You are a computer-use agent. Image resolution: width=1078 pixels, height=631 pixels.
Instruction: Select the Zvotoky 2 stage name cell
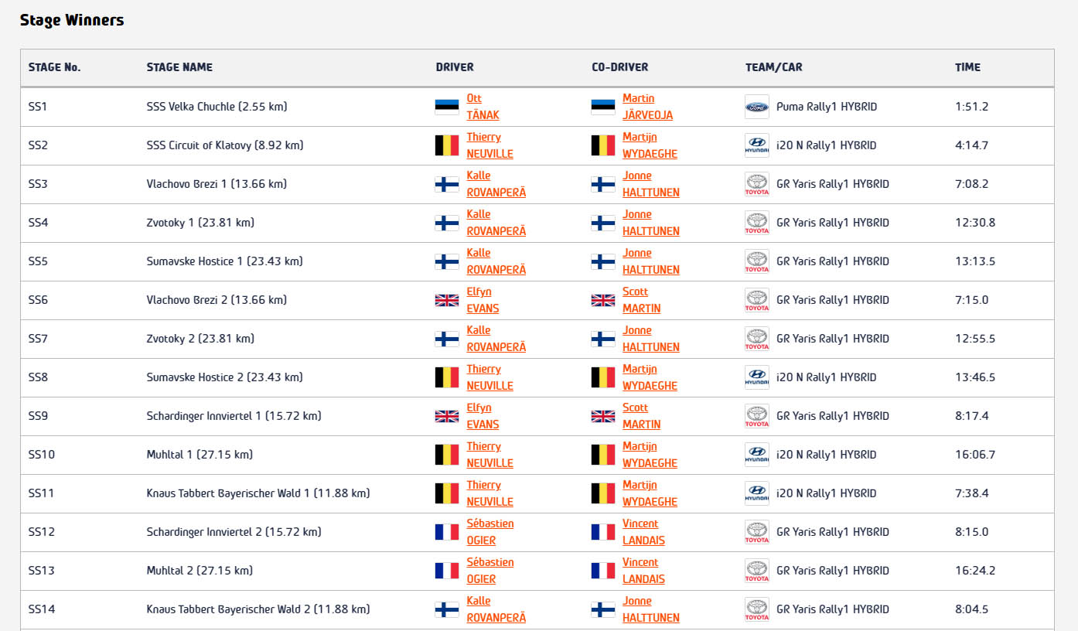tap(200, 339)
